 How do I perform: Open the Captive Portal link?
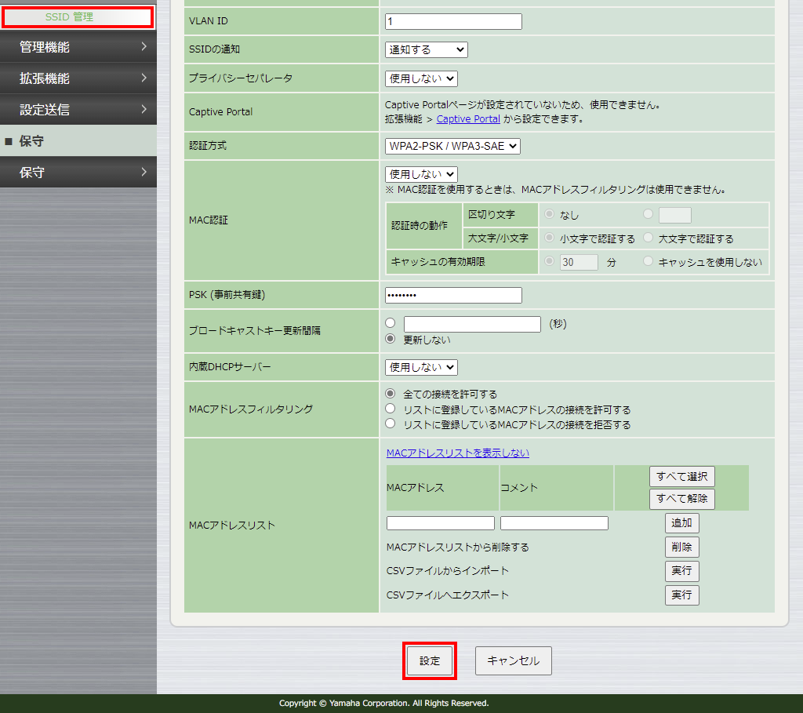point(468,119)
